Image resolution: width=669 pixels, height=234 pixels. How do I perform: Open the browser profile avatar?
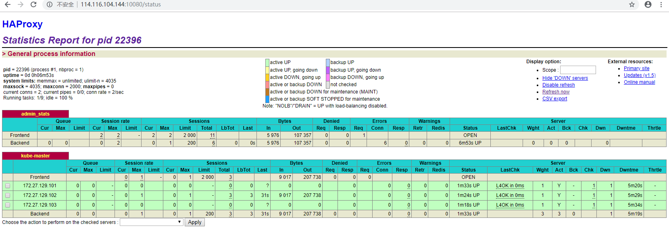pos(648,4)
